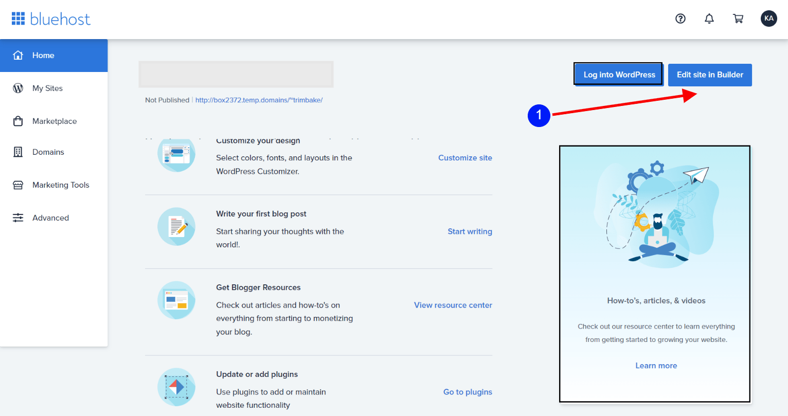Open the box2372 temp domain link
Screen dimensions: 788x416
coord(259,100)
